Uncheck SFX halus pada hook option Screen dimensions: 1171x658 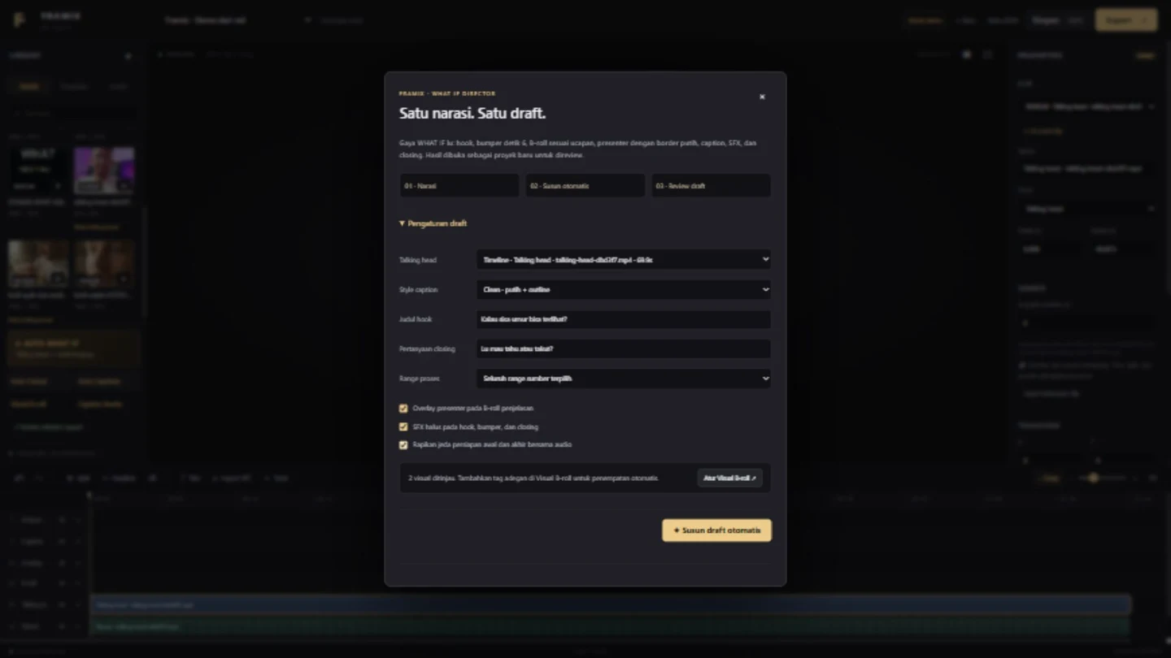[403, 426]
